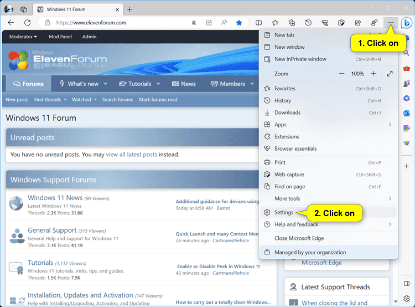The width and height of the screenshot is (415, 307).
Task: Expand the Members dropdown arrow
Action: pyautogui.click(x=252, y=84)
